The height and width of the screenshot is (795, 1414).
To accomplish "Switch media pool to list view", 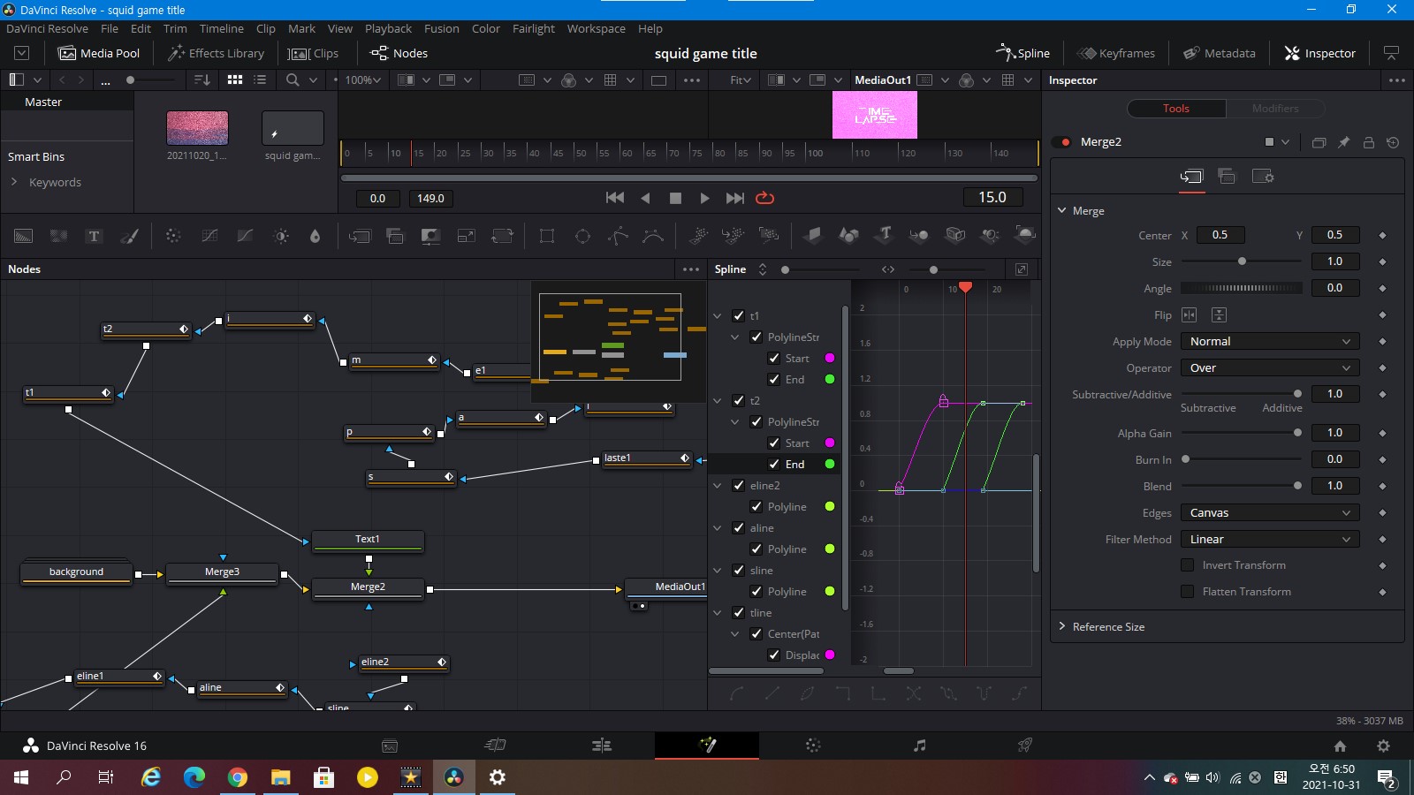I will pyautogui.click(x=260, y=79).
